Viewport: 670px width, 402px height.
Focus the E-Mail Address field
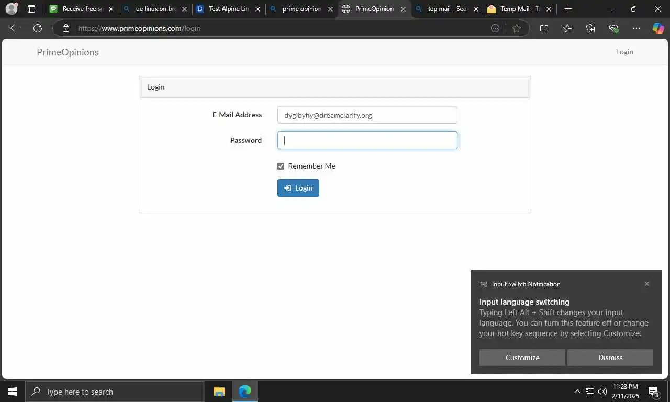click(x=367, y=115)
